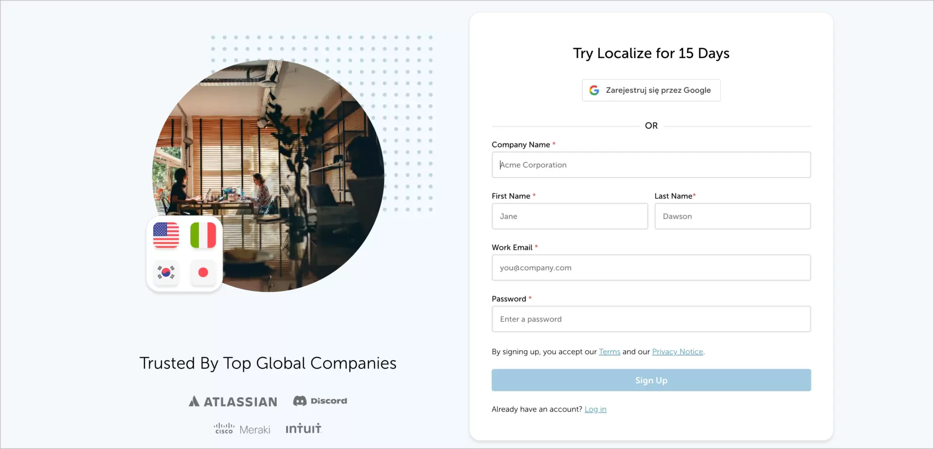Click the Zarejestruj się przez Google button
934x449 pixels.
651,90
